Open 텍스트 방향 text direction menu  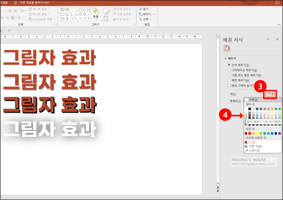pyautogui.click(x=39, y=9)
